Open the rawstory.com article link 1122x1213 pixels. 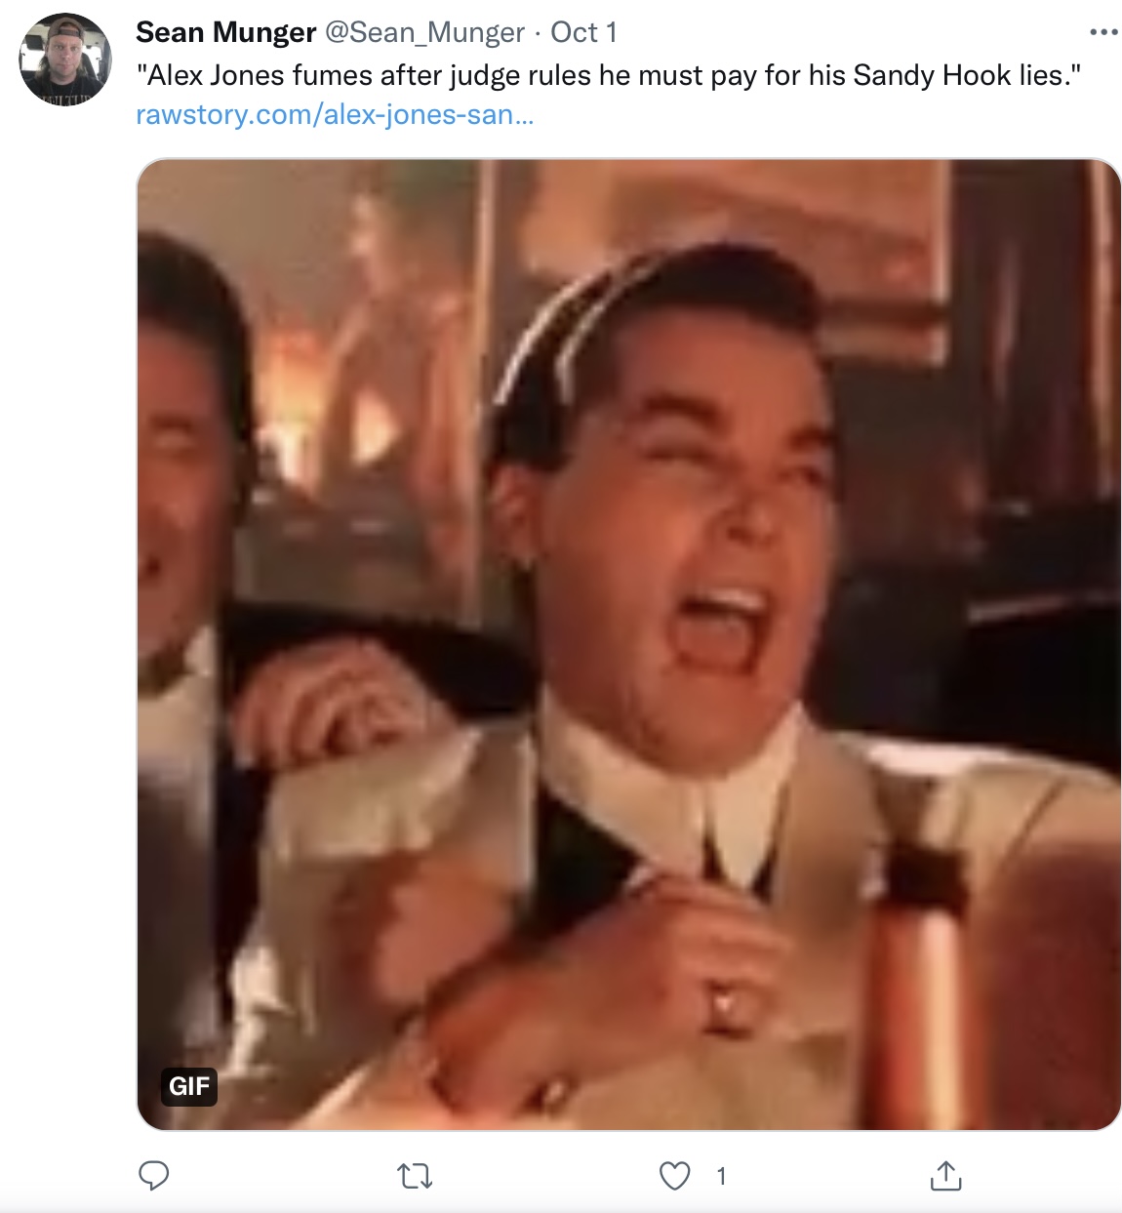coord(335,114)
